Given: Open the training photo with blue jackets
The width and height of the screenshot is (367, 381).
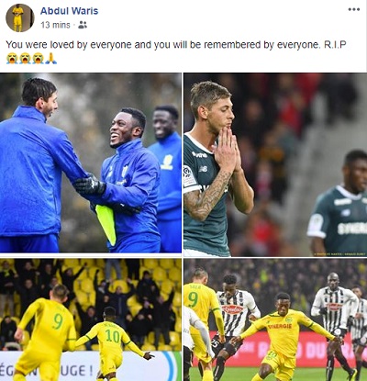Looking at the screenshot, I should 91,162.
